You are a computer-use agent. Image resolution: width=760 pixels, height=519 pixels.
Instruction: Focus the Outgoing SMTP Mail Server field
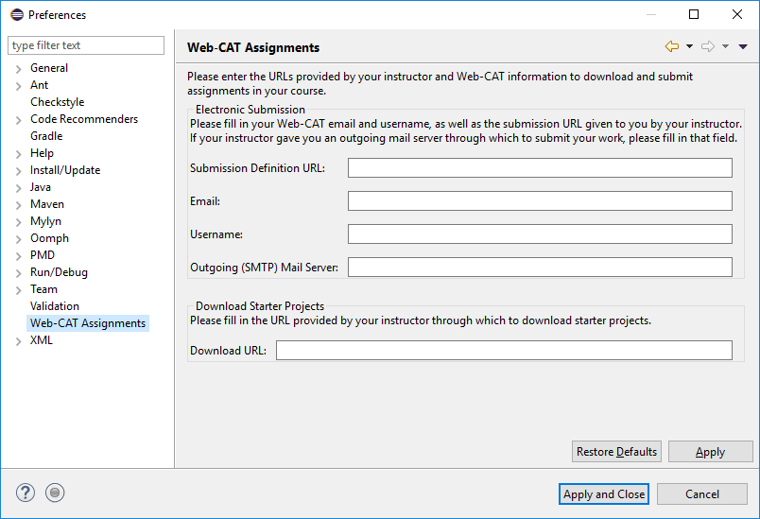(x=540, y=268)
